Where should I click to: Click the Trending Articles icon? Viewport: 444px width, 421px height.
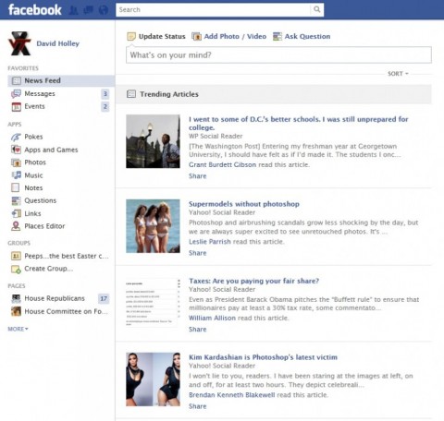point(131,94)
